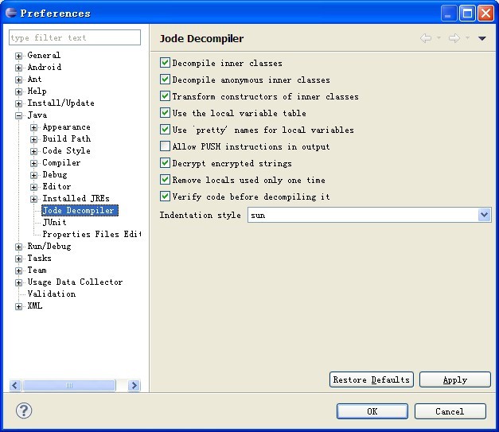
Task: Toggle Decrypt encrypted strings checkbox
Action: [x=165, y=163]
